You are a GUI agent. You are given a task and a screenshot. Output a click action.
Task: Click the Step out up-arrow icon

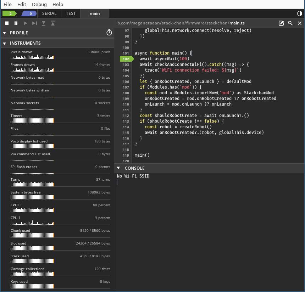point(53,23)
